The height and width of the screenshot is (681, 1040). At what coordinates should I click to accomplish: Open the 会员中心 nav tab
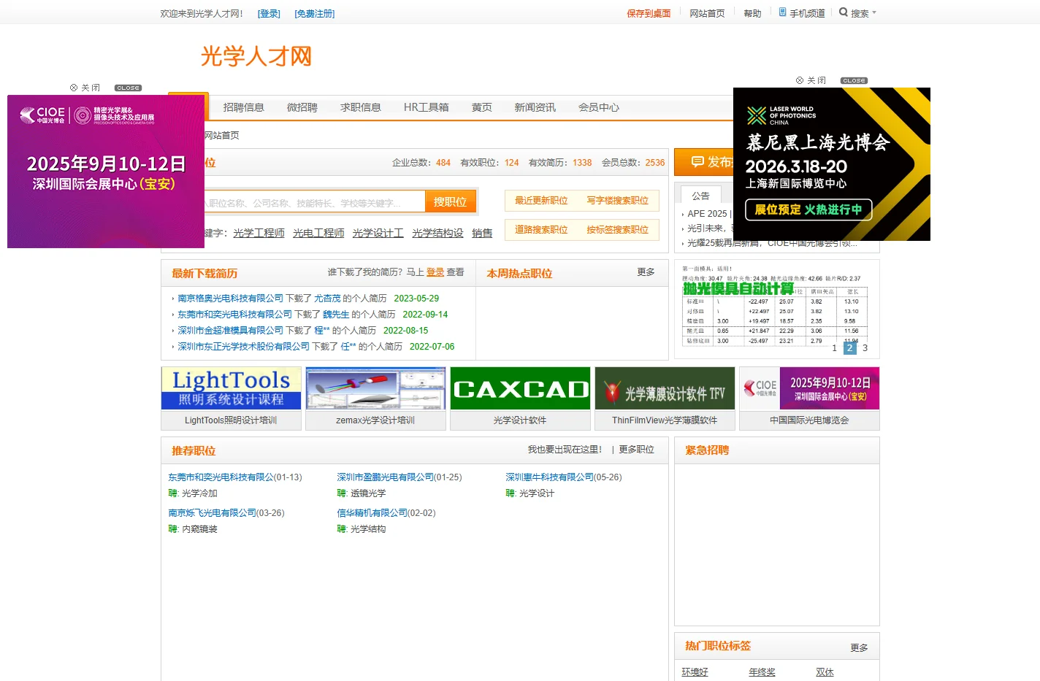pyautogui.click(x=598, y=107)
